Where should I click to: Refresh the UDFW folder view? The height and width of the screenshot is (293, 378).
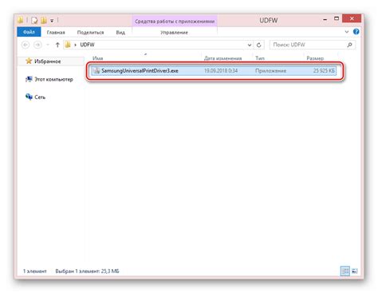258,45
